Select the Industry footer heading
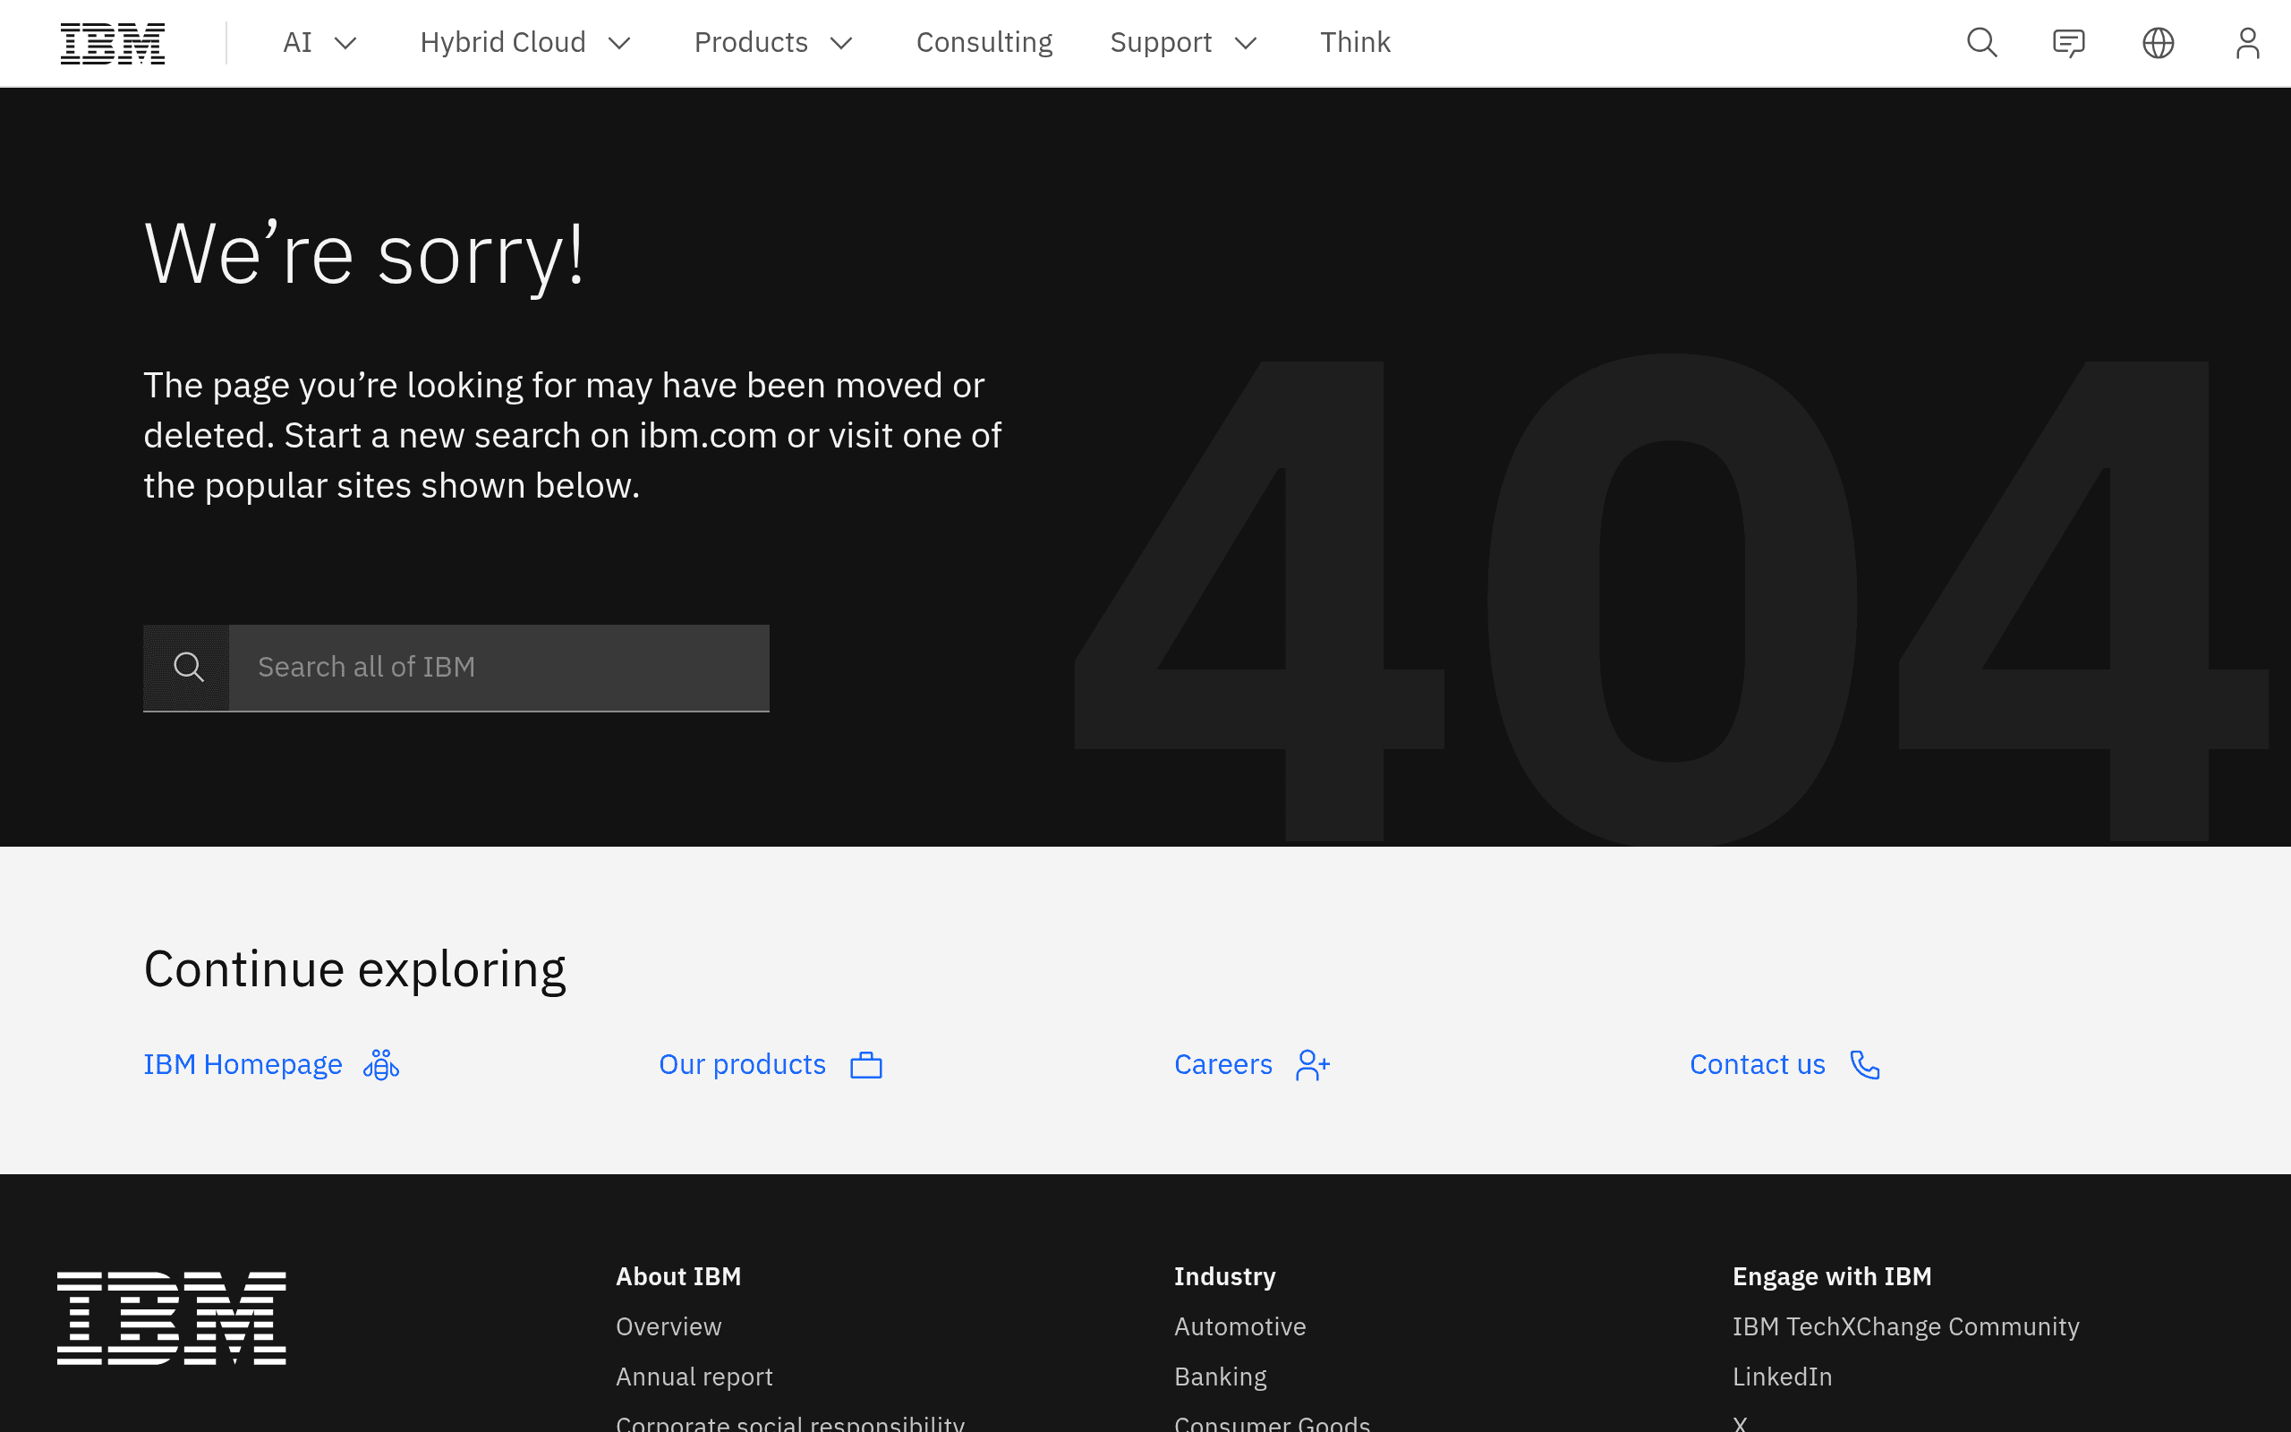Image resolution: width=2291 pixels, height=1432 pixels. tap(1225, 1275)
